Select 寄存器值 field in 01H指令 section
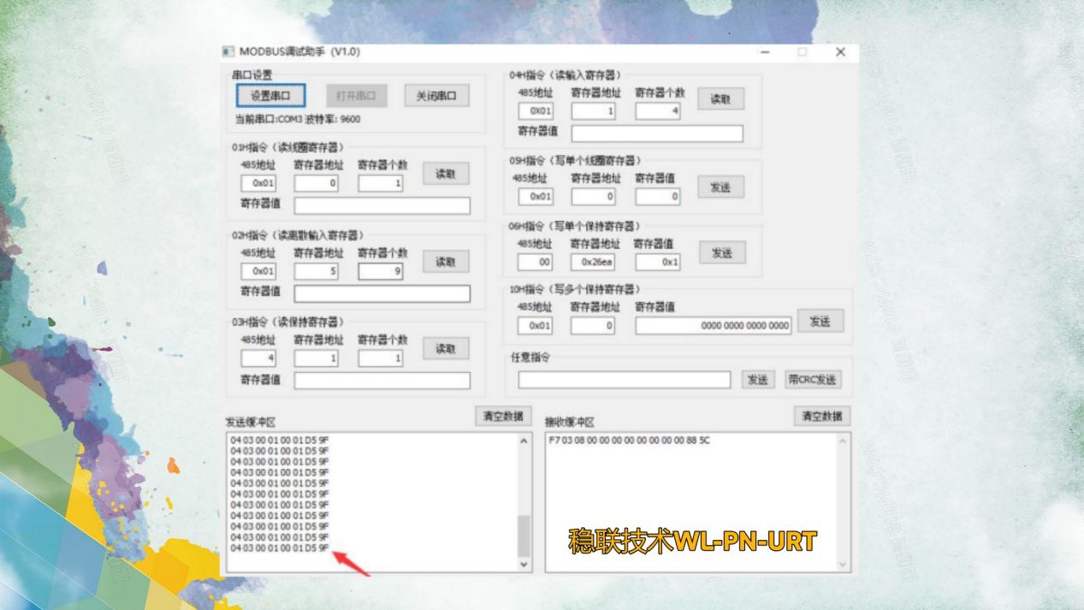 pos(382,205)
